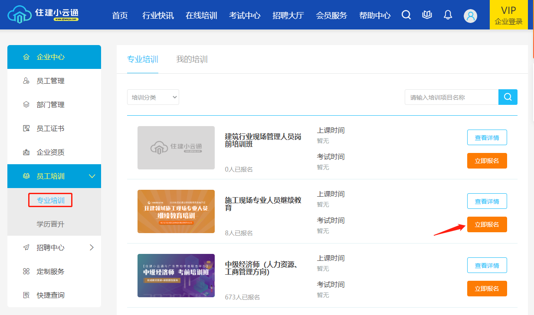The image size is (534, 315).
Task: Click the search magnifier icon in top navigation
Action: (406, 15)
